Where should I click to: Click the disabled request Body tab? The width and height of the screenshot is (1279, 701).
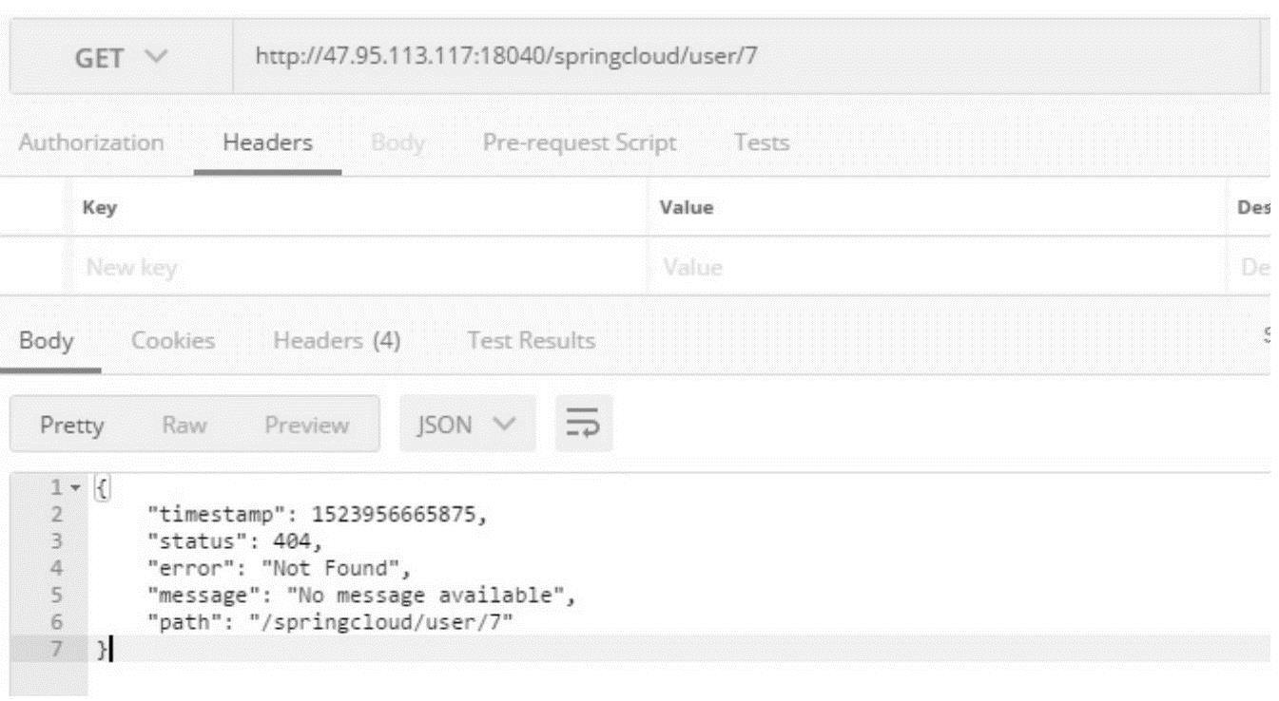pyautogui.click(x=397, y=143)
